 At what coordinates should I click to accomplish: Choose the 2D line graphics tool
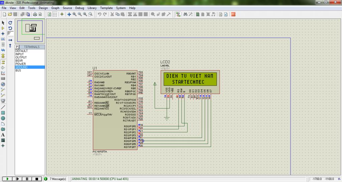3,107
